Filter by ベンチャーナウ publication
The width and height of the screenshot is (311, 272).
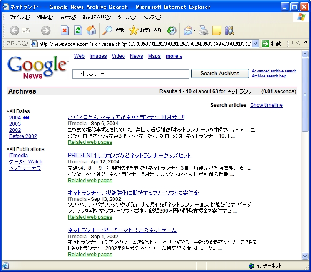(25, 168)
